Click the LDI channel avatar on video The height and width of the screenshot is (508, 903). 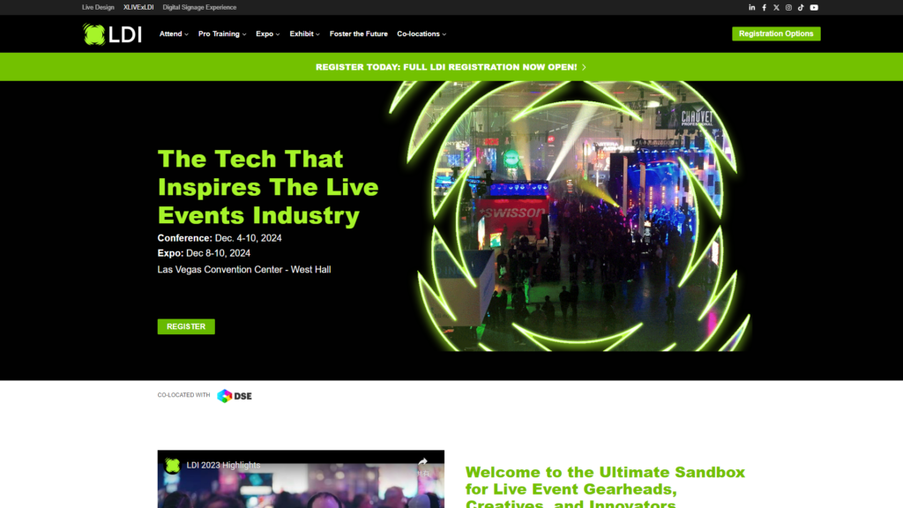pos(172,466)
